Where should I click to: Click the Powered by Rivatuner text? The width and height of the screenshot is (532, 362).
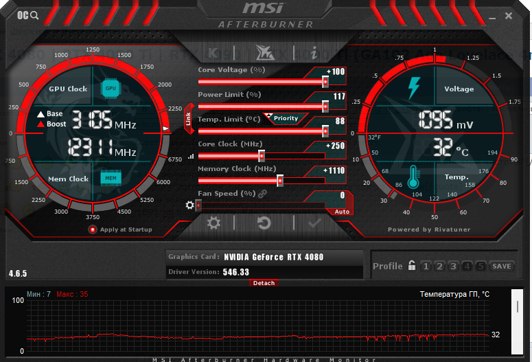pyautogui.click(x=429, y=229)
